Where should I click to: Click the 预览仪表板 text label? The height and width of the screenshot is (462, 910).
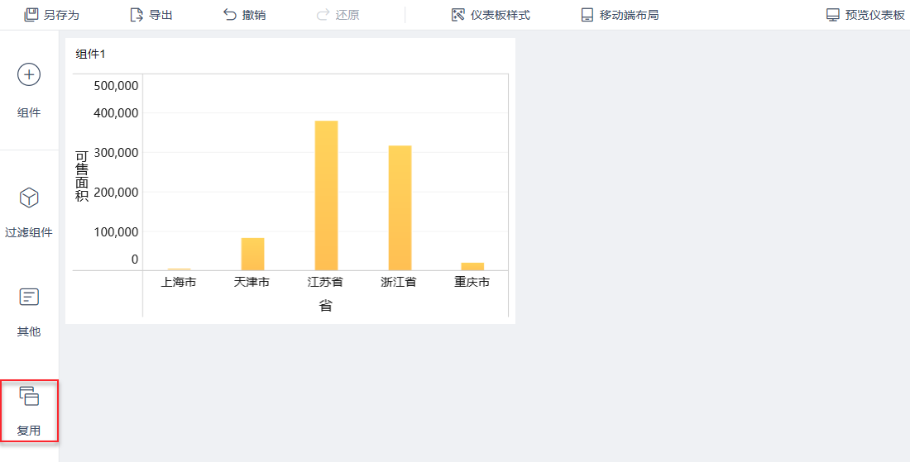pyautogui.click(x=875, y=15)
